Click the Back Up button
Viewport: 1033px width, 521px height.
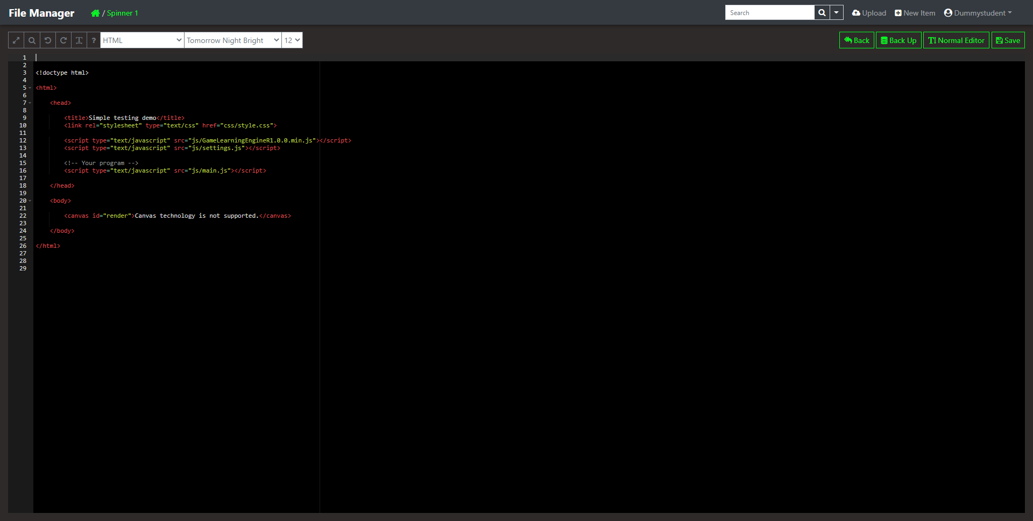pos(898,40)
